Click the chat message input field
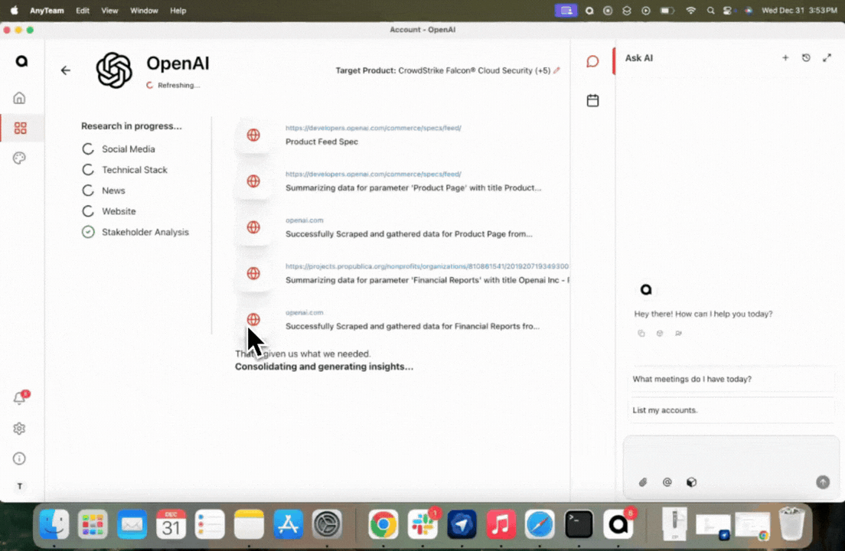845x551 pixels. point(731,456)
